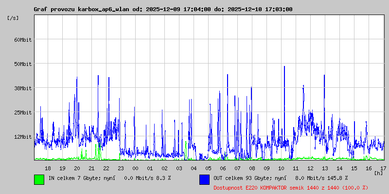
Task: Click the '12' hour label on x-axis
Action: click(310, 168)
